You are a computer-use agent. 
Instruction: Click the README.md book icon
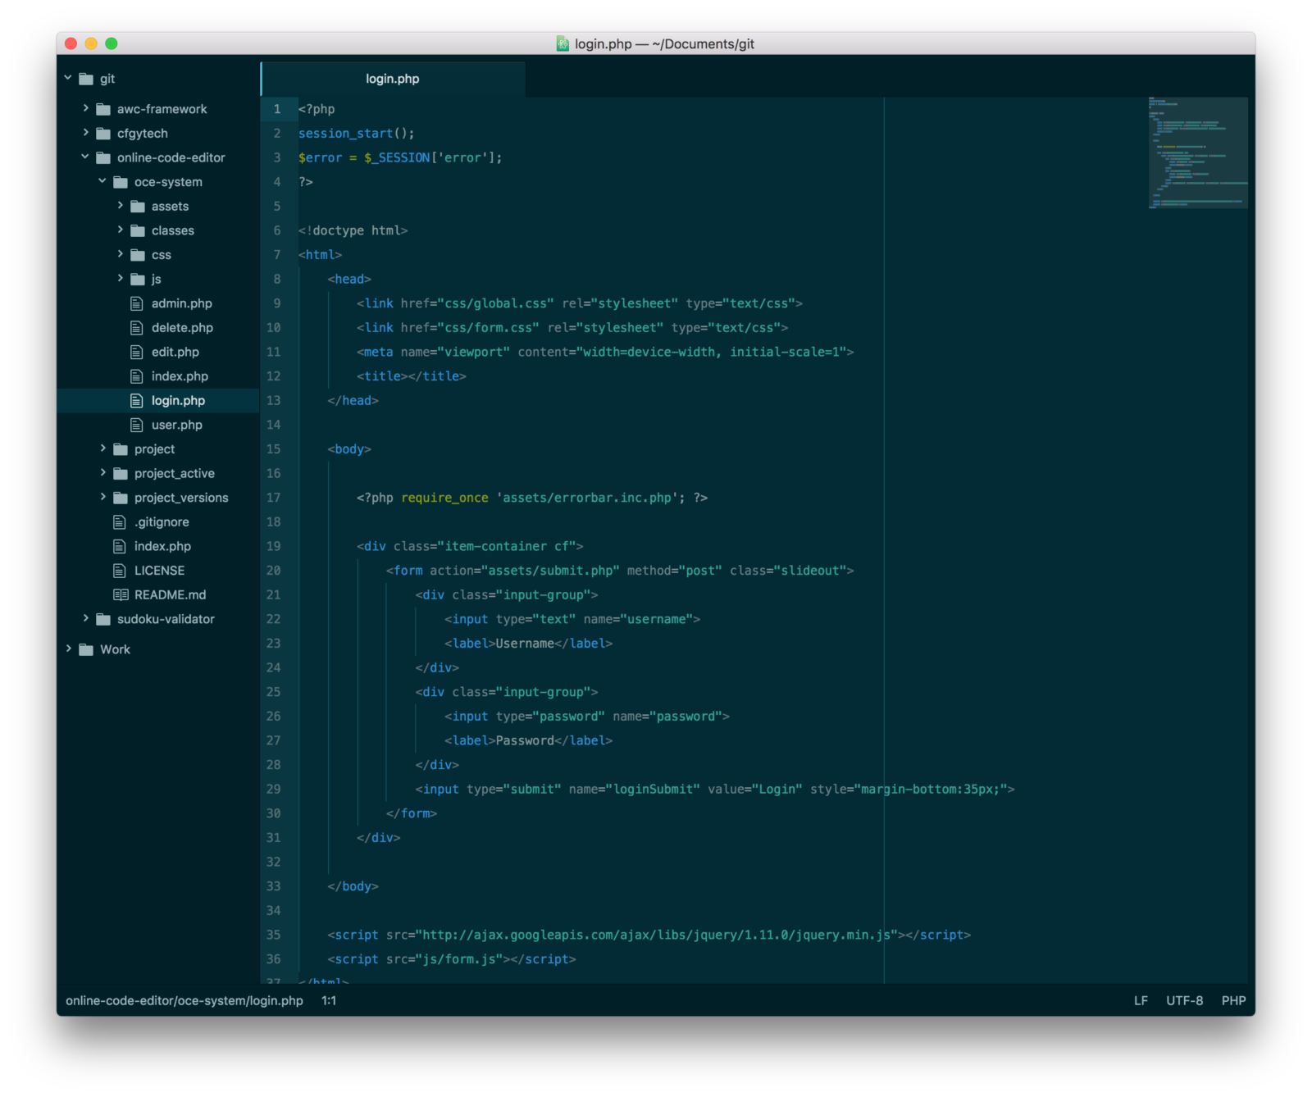coord(121,594)
